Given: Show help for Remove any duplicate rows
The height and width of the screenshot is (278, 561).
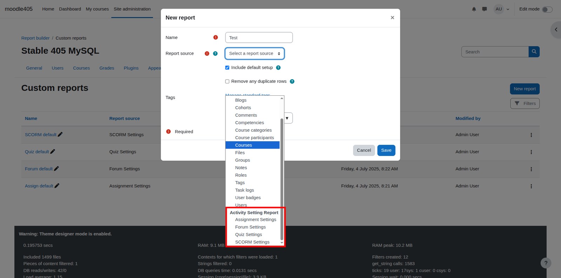Looking at the screenshot, I should pos(292,81).
